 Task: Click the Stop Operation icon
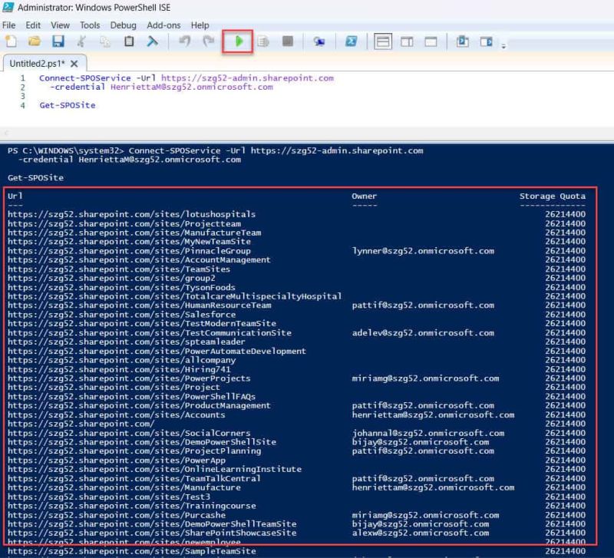[288, 42]
